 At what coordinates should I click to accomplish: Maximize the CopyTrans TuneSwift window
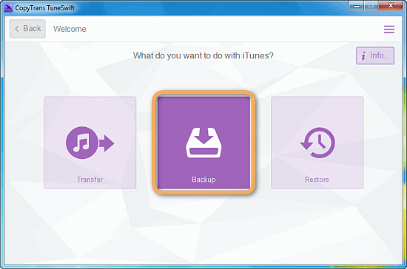click(371, 6)
